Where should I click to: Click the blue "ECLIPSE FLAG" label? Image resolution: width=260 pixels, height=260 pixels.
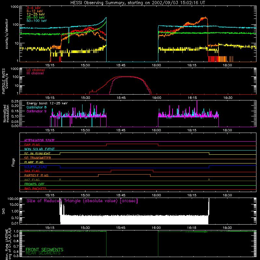(35, 167)
